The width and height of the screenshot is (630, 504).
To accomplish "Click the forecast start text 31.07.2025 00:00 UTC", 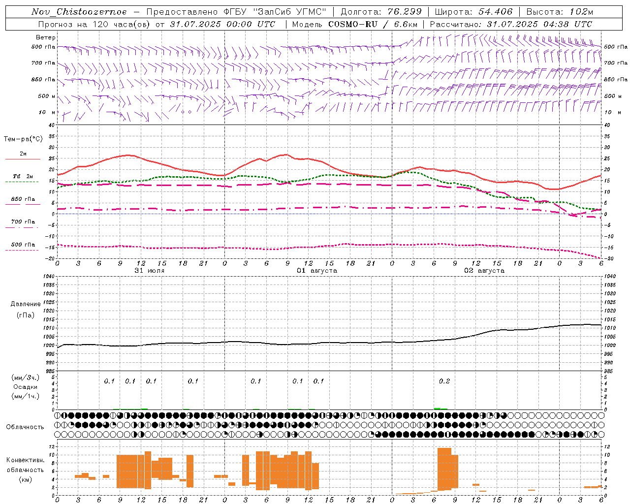I will (222, 24).
